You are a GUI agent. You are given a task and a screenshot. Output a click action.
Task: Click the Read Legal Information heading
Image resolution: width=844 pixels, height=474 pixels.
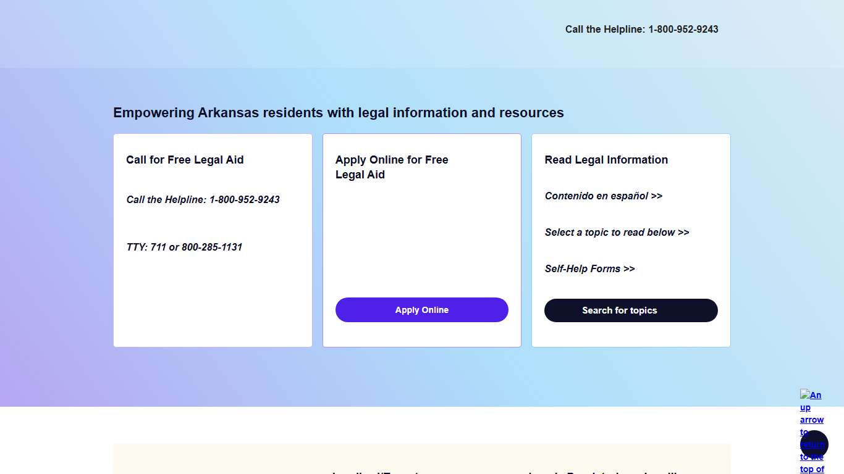pyautogui.click(x=606, y=160)
